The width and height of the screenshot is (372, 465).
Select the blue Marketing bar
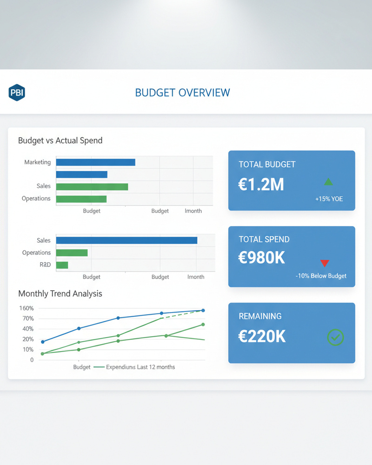click(x=95, y=162)
